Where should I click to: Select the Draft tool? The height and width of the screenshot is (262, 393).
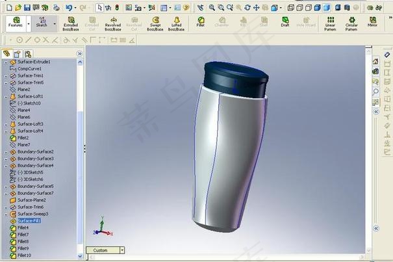(x=285, y=22)
